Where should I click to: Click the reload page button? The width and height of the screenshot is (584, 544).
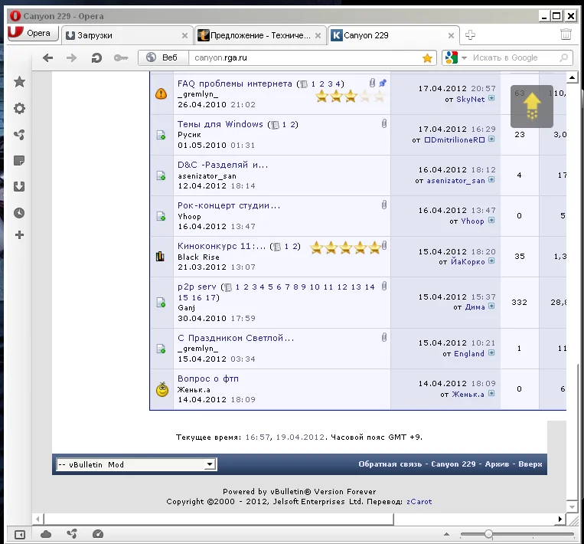96,57
